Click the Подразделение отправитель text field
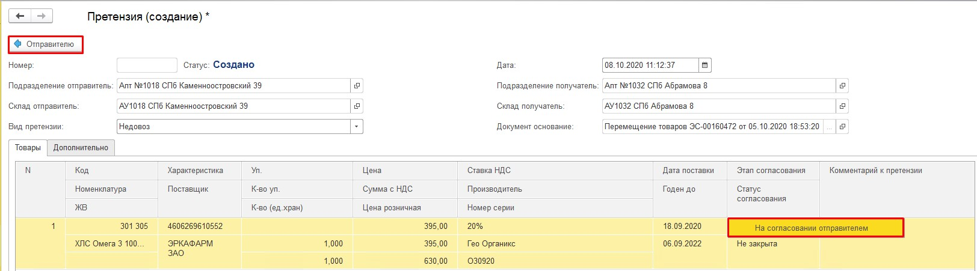Viewport: 977px width, 271px height. (233, 86)
